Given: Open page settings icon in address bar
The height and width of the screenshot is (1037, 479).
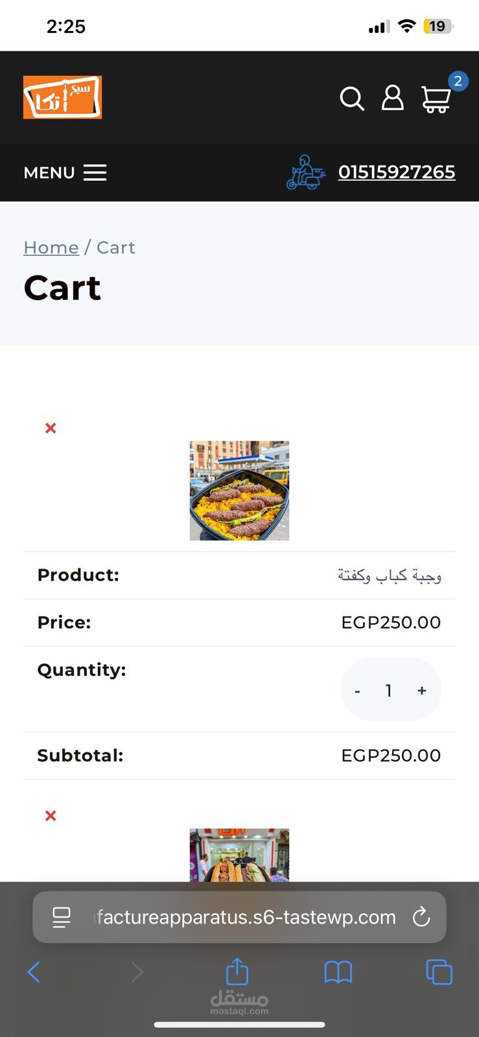Looking at the screenshot, I should (62, 917).
